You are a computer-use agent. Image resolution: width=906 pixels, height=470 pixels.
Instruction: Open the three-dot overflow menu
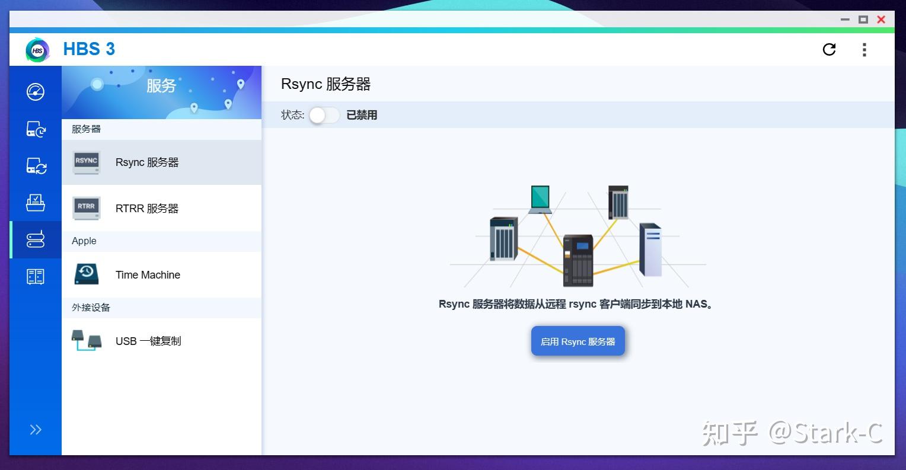pos(864,50)
